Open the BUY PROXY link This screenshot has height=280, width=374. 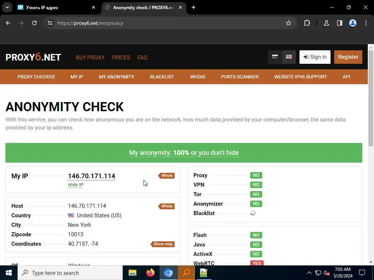tap(90, 57)
